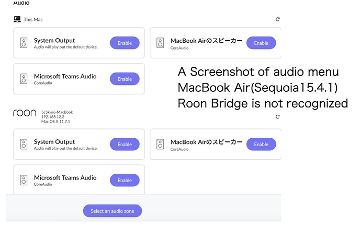Enable Microsoft Teams Audio under This Mac
This screenshot has width=361, height=228.
[125, 79]
